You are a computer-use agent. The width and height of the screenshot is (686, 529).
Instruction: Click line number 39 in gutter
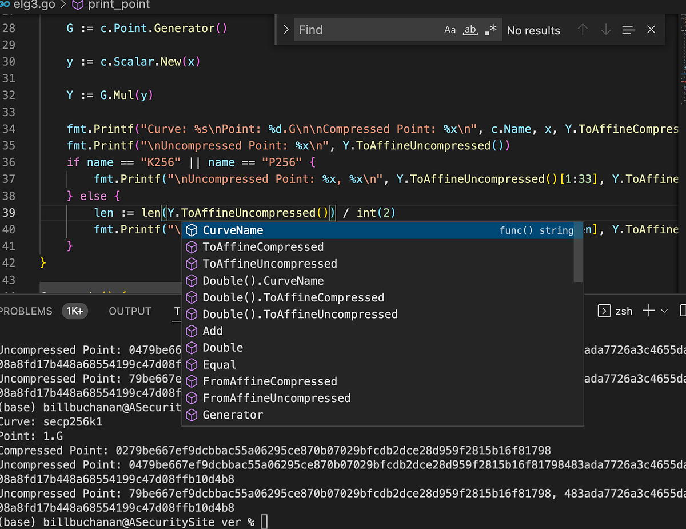coord(9,213)
